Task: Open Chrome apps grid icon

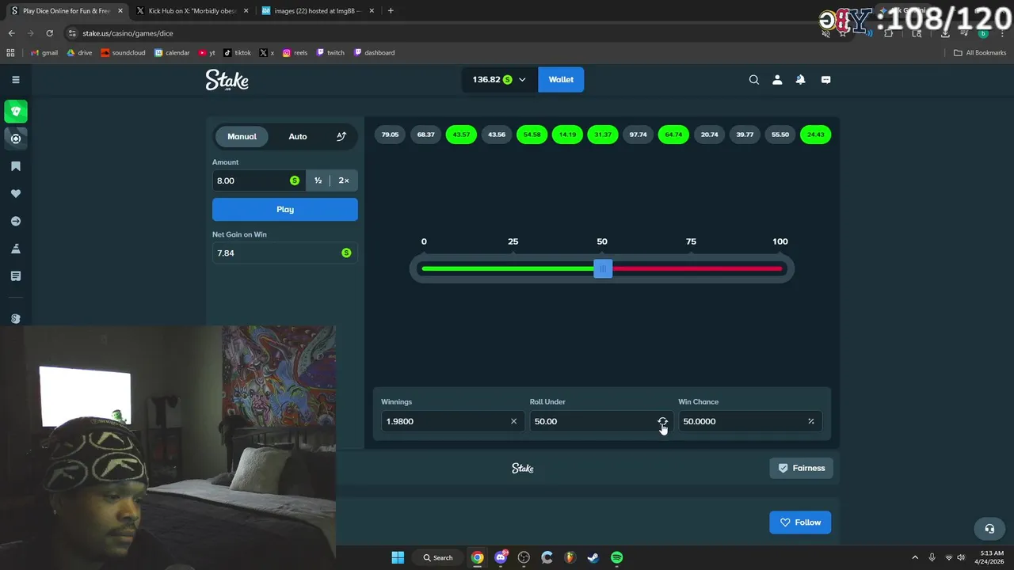Action: (10, 53)
